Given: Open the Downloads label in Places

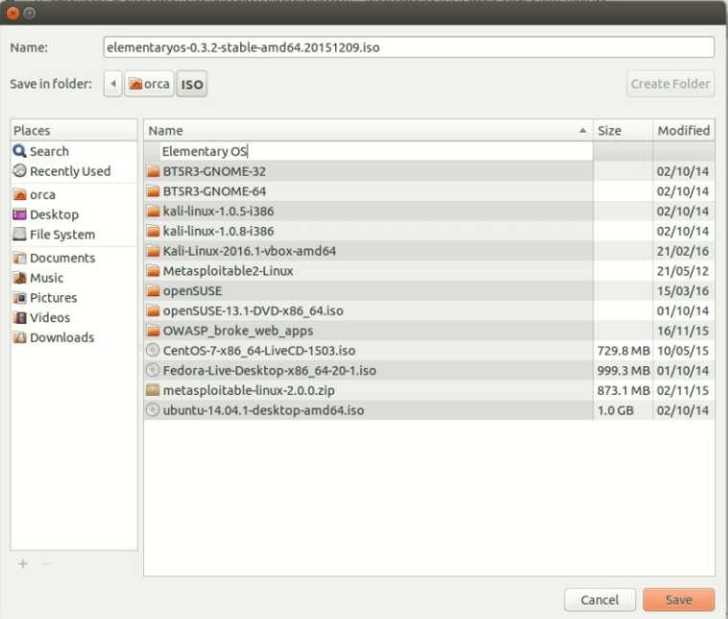Looking at the screenshot, I should tap(61, 337).
